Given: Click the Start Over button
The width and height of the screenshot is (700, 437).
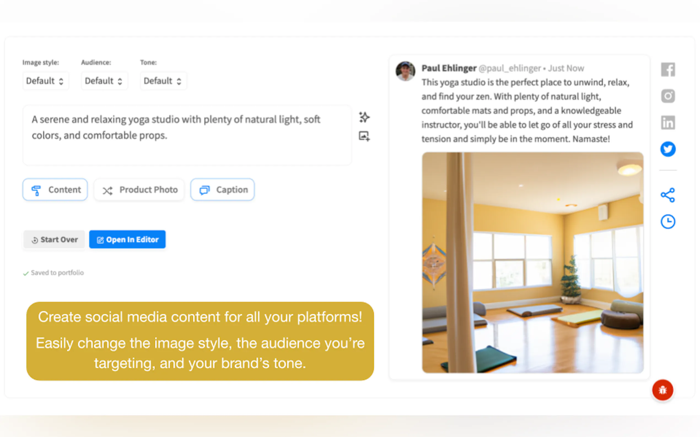Looking at the screenshot, I should (x=54, y=240).
